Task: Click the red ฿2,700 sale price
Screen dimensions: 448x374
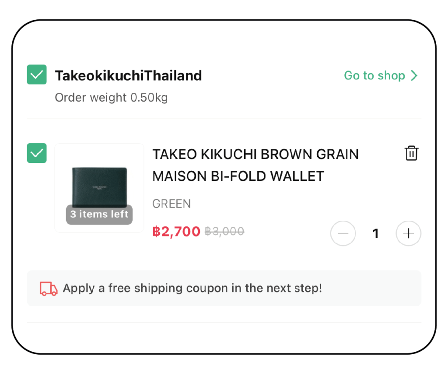Action: (176, 231)
